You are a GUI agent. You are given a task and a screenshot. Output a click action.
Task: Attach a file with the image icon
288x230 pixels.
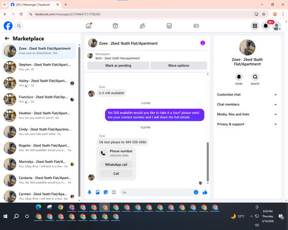[x=97, y=192]
